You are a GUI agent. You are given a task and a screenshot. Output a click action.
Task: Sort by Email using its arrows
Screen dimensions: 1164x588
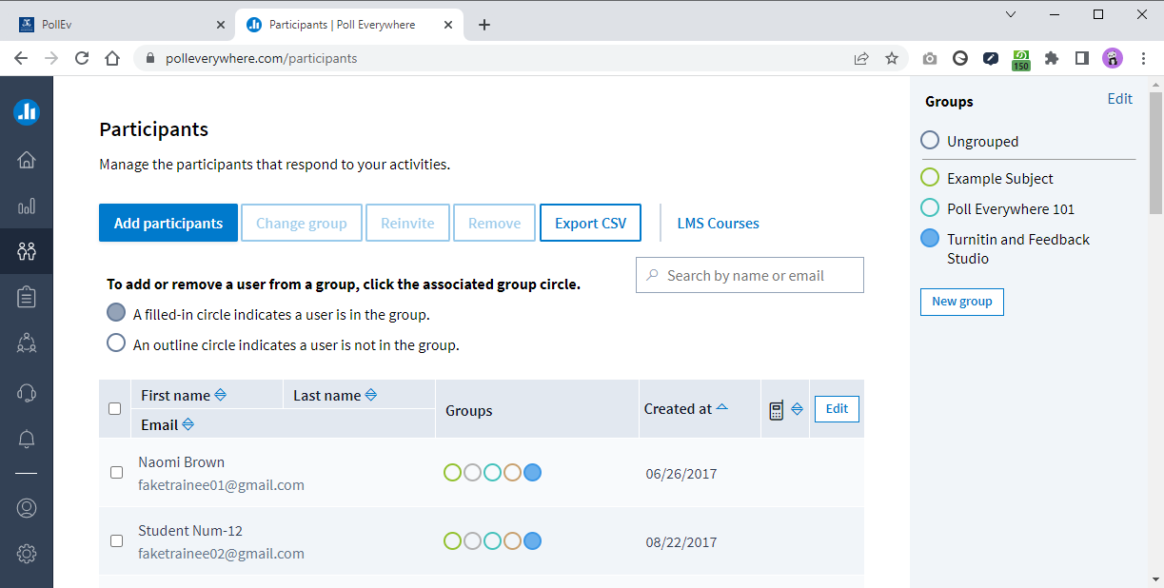point(187,424)
